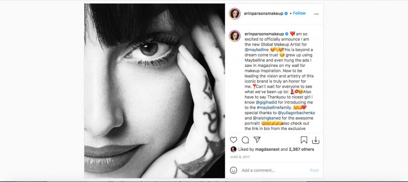Viewport: 408px width, 182px height.
Task: Open the emoji picker smiley icon
Action: click(x=233, y=170)
